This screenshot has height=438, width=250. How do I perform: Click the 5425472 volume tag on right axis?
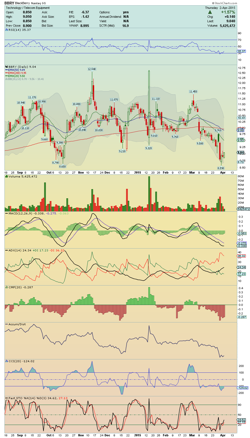coord(243,209)
